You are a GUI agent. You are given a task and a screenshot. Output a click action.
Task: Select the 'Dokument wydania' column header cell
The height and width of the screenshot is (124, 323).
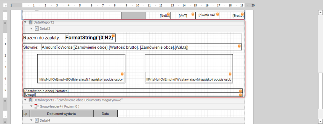(x=62, y=113)
